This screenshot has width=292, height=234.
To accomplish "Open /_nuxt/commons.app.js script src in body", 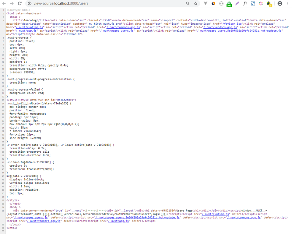I will [x=244, y=218].
